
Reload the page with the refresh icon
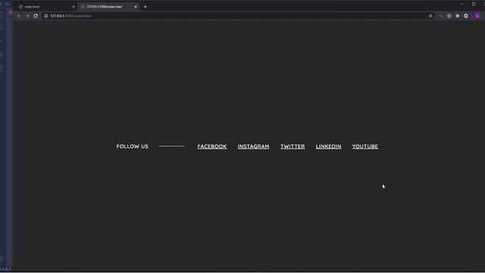click(36, 16)
